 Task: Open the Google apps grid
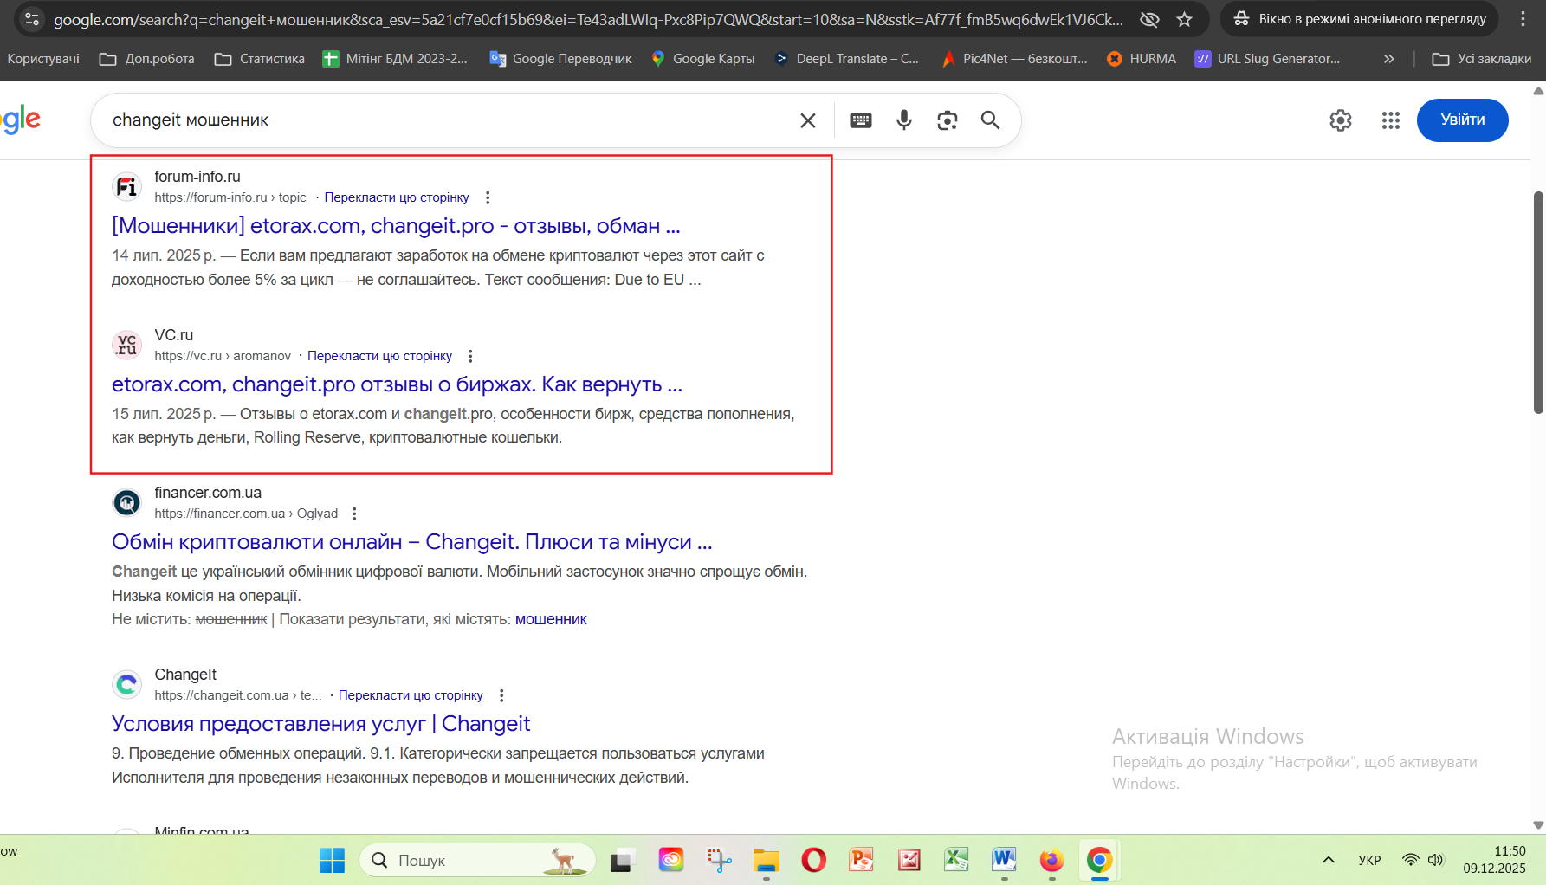coord(1390,120)
